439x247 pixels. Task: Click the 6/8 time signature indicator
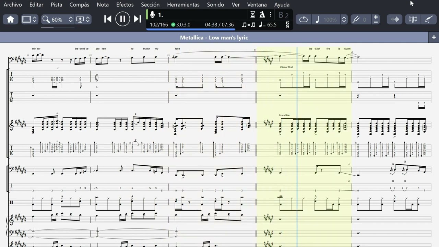tap(287, 25)
